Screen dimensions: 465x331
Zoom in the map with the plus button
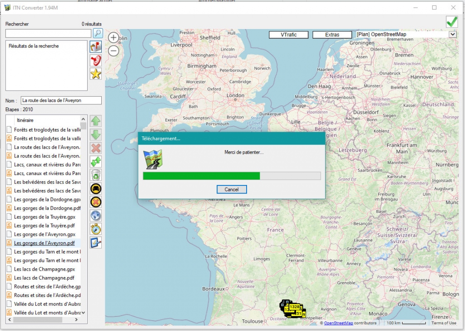click(113, 38)
